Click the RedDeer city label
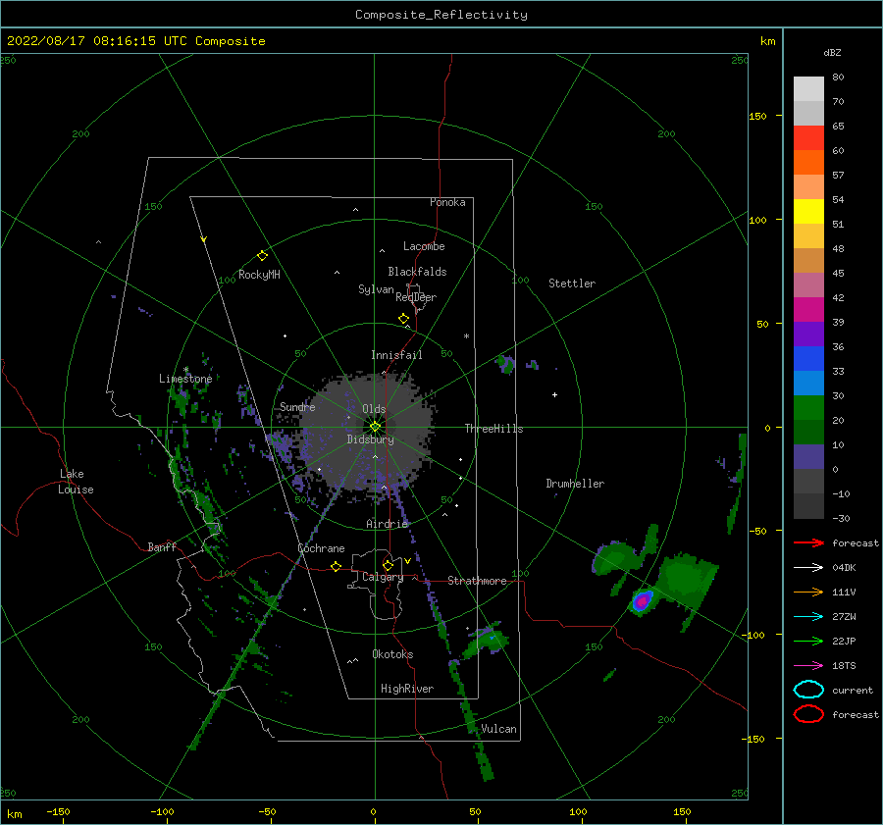Image resolution: width=883 pixels, height=825 pixels. 416,297
